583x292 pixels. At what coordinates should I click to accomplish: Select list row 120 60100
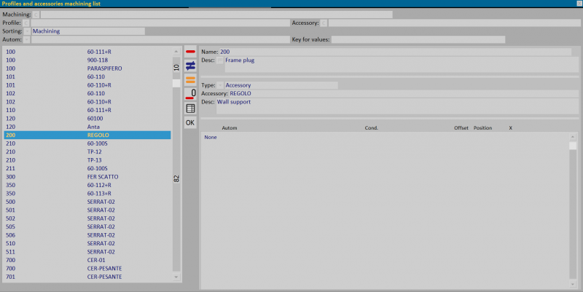[x=87, y=119]
